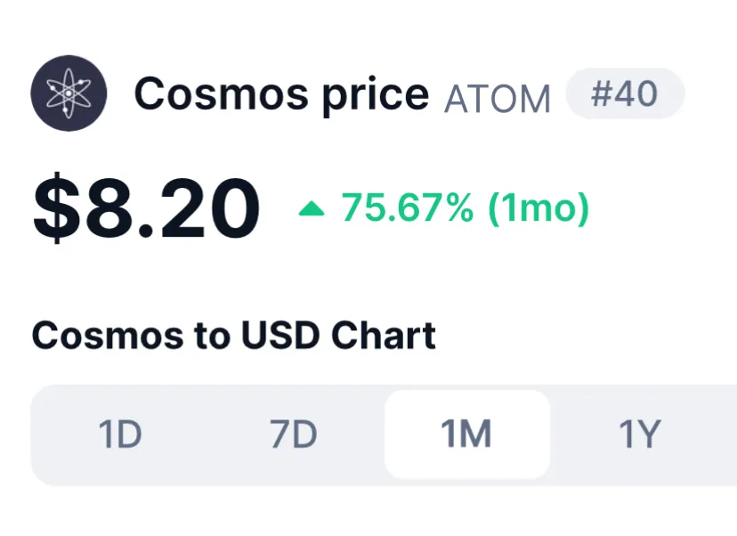Viewport: 737px width, 536px height.
Task: Click the 75.67% change percentage
Action: pos(407,207)
